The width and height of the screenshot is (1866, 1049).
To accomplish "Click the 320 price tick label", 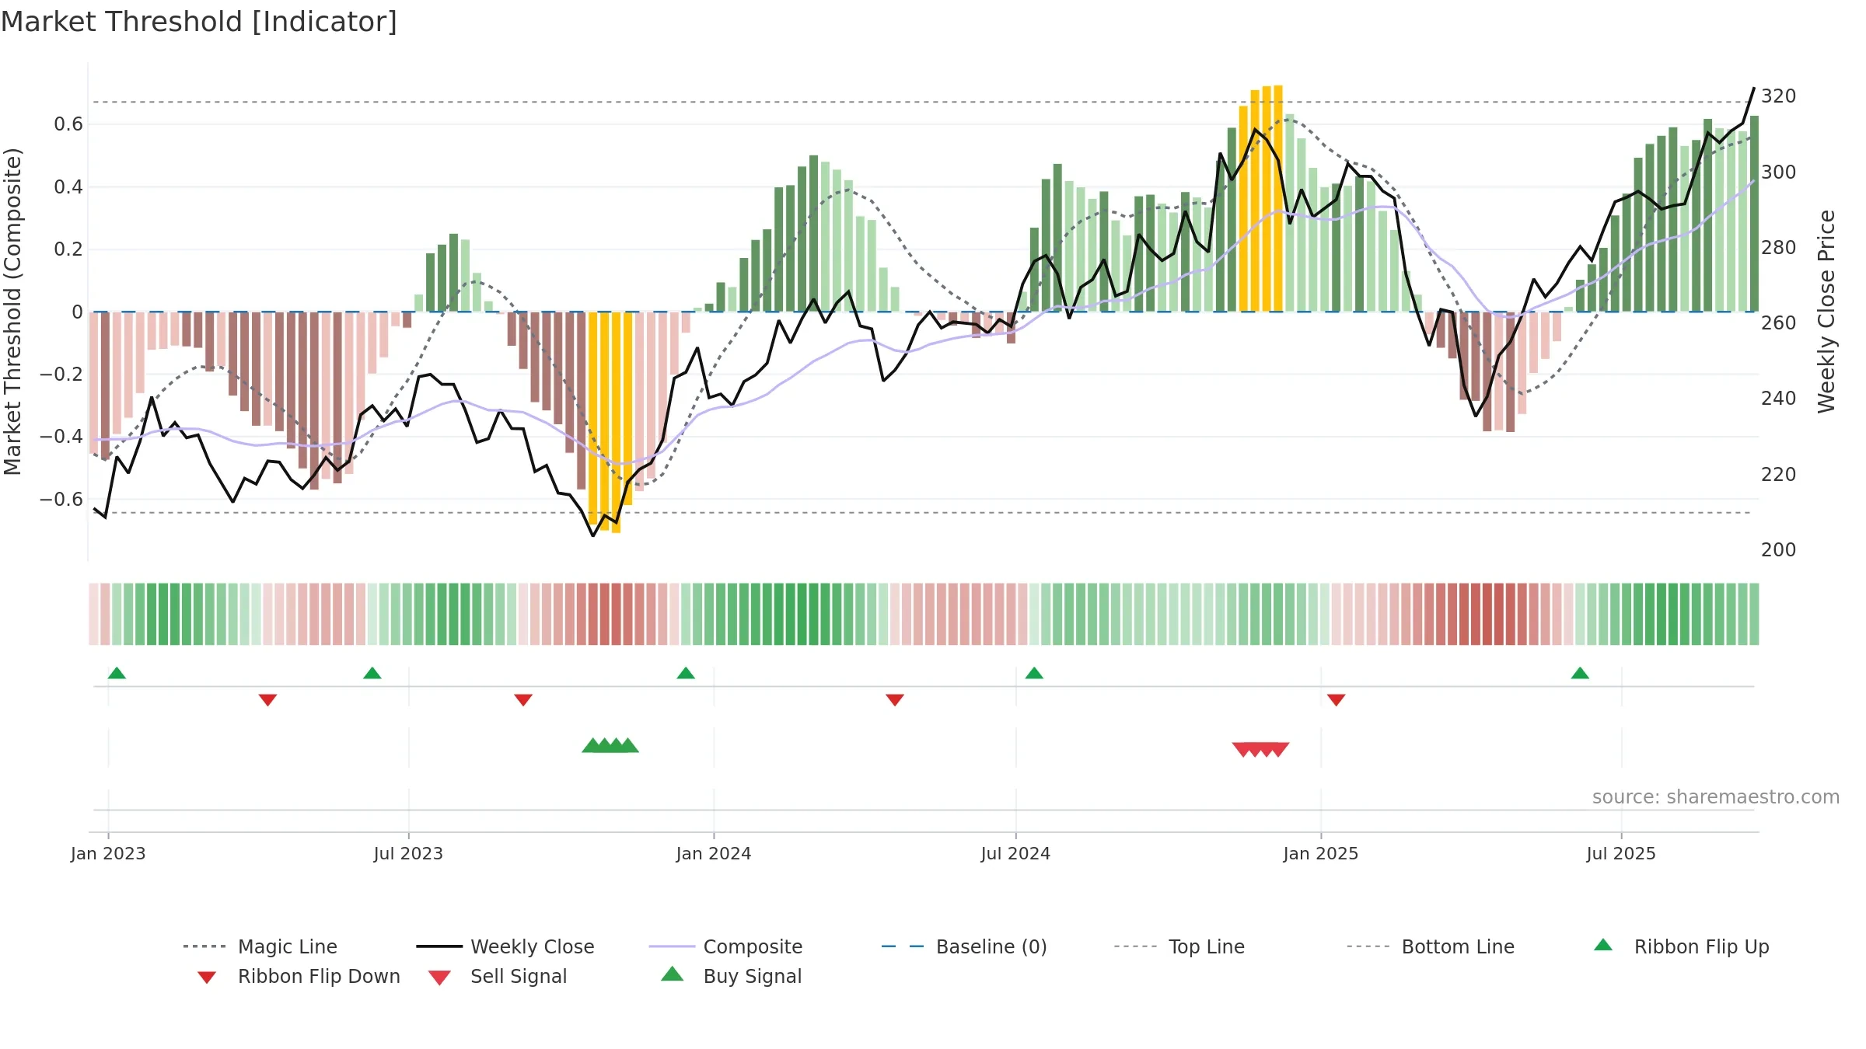I will [1778, 96].
